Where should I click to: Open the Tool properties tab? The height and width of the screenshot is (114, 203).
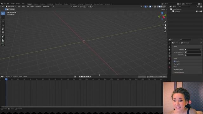click(169, 43)
